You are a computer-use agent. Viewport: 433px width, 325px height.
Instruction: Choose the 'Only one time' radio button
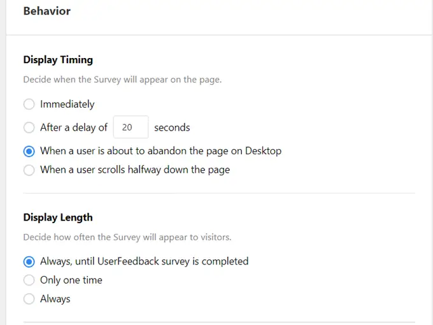[x=29, y=280]
